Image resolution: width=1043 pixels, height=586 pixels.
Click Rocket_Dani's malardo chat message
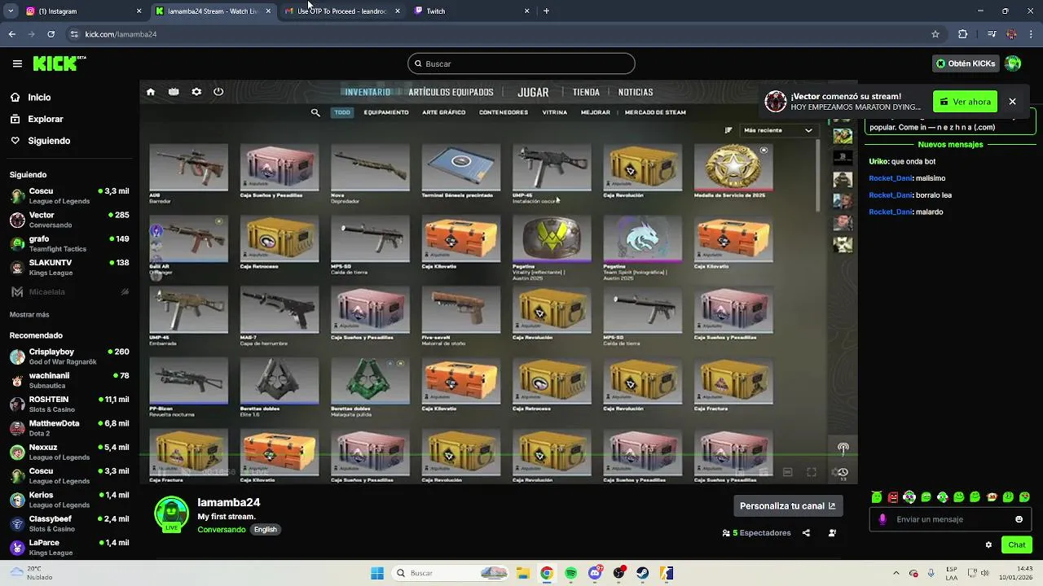coord(906,212)
